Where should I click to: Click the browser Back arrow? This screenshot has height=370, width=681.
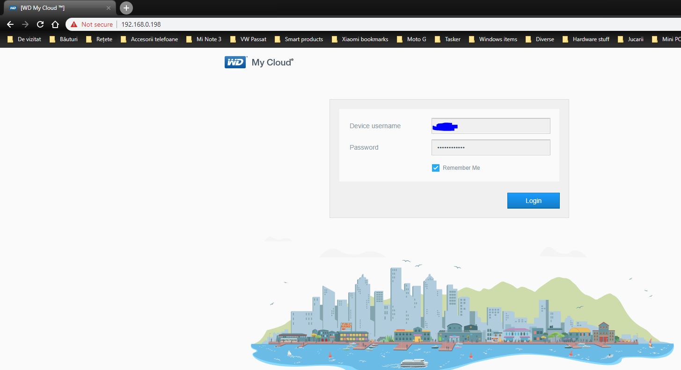pos(10,24)
